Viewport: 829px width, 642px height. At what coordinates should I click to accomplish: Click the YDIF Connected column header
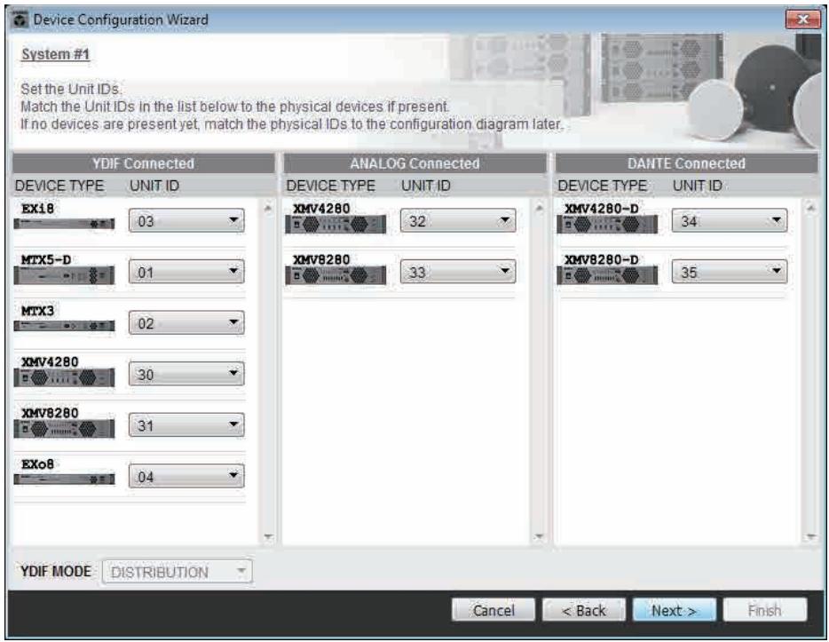143,163
